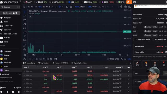Open the candle chart type dropdown

click(63, 7)
